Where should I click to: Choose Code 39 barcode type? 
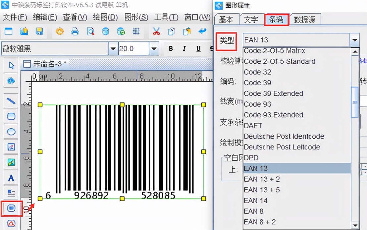point(297,83)
